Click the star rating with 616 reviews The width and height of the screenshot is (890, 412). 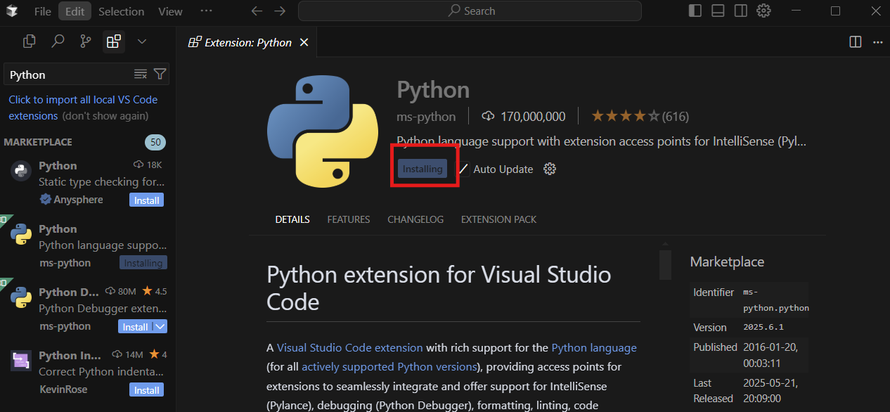(640, 117)
